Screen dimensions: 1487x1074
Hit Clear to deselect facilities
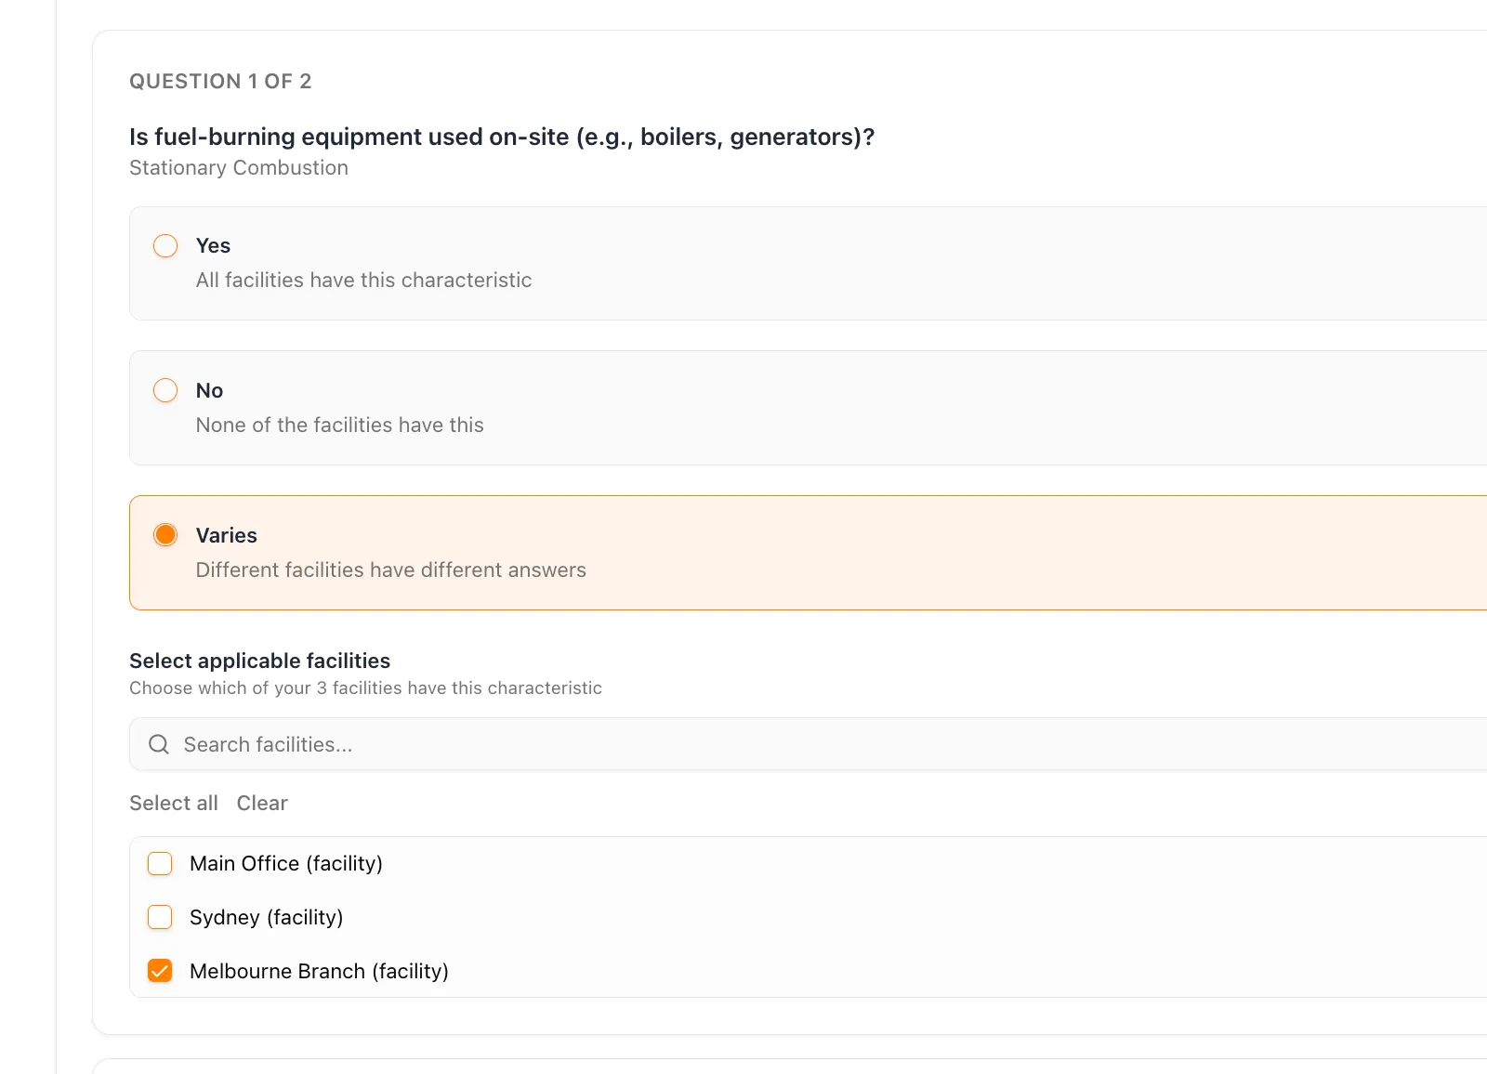[262, 803]
